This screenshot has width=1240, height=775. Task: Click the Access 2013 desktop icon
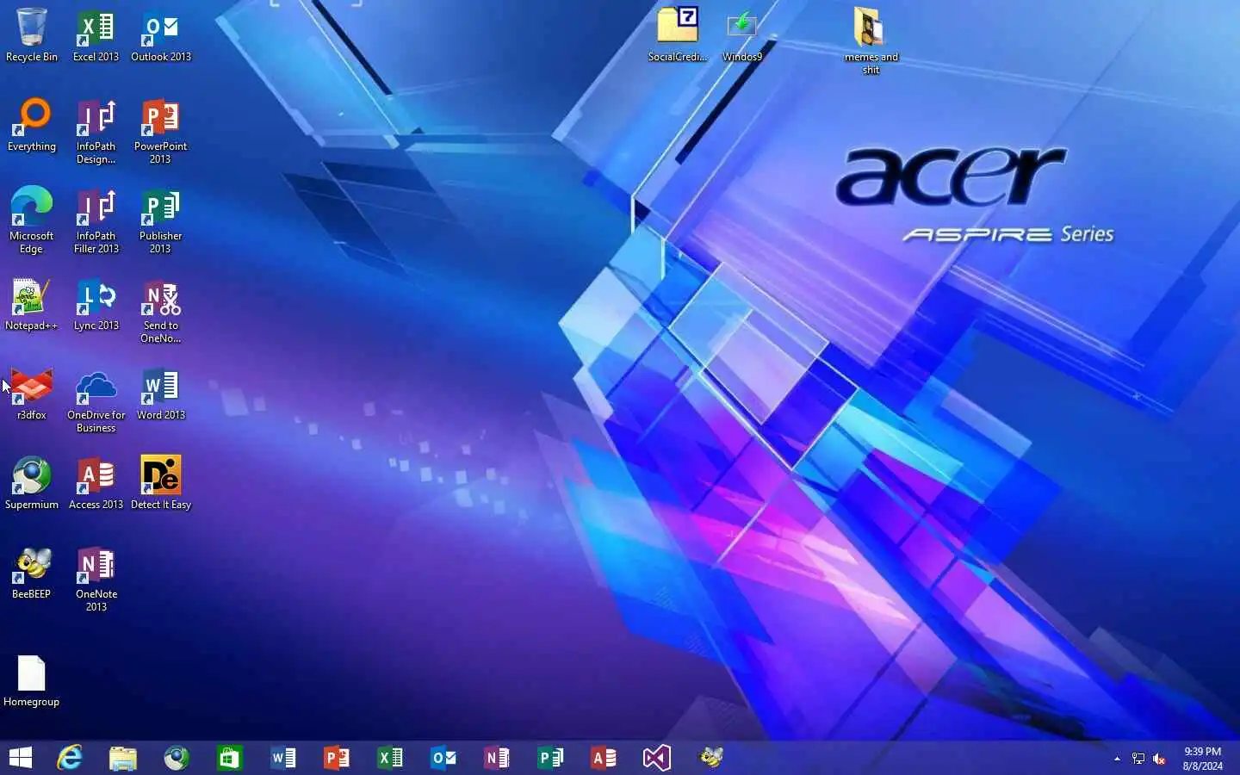[96, 484]
